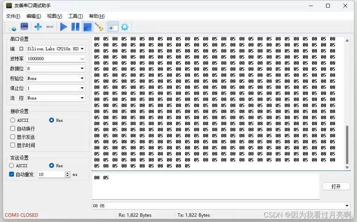Viewport: 357px width, 222px height.
Task: Pause using the pause toolbar icon
Action: (x=75, y=27)
